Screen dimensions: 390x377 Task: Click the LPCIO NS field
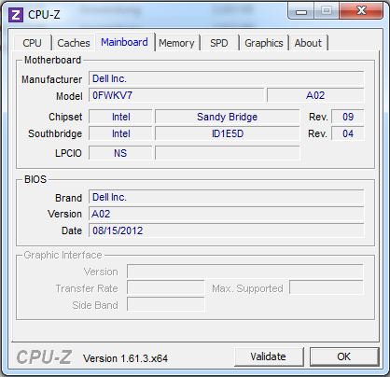(x=120, y=153)
